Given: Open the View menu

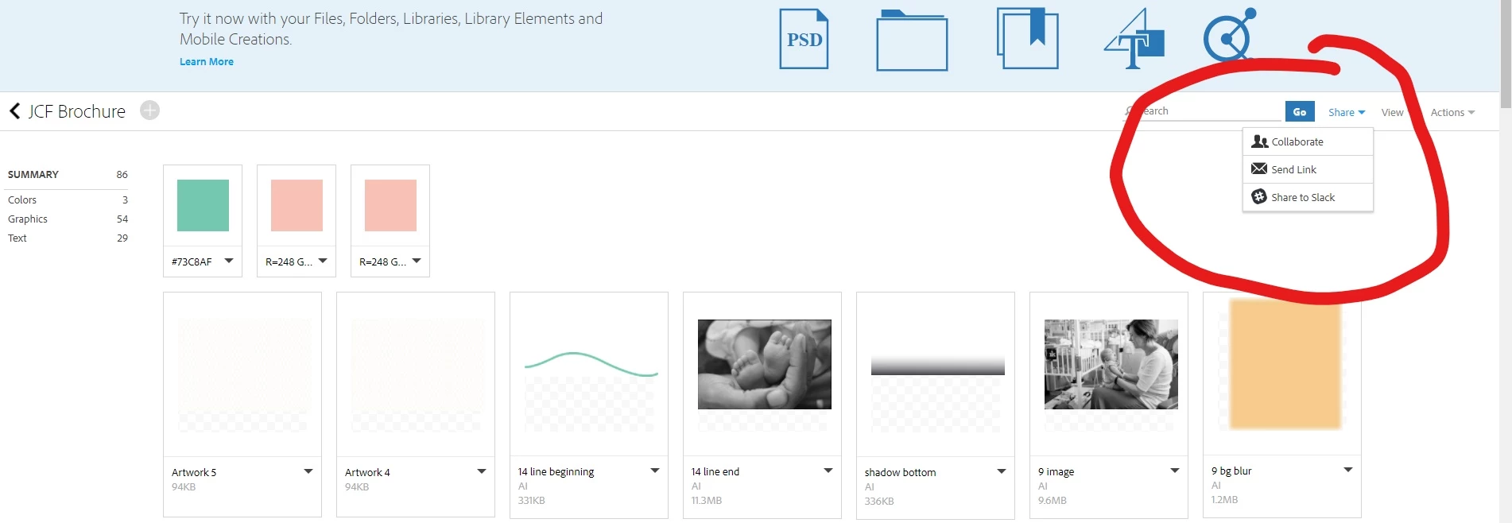Looking at the screenshot, I should coord(1392,112).
